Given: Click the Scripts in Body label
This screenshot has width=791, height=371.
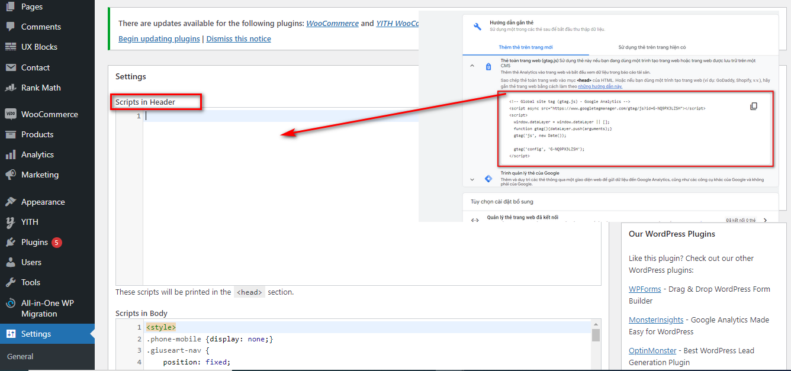Looking at the screenshot, I should [x=142, y=313].
